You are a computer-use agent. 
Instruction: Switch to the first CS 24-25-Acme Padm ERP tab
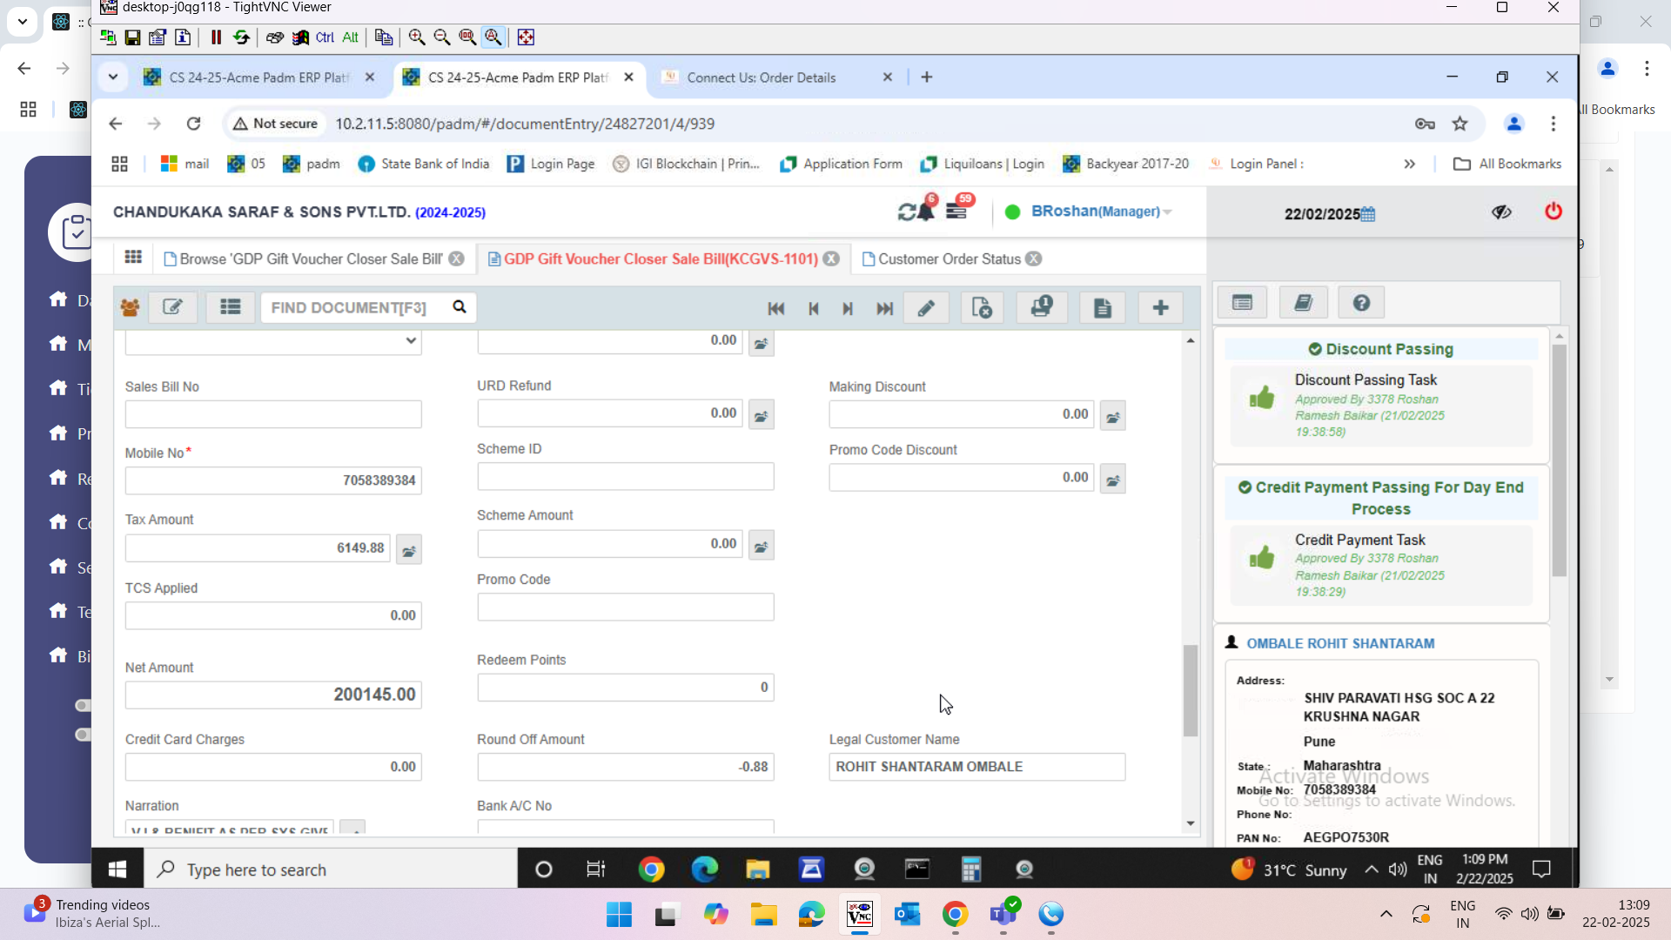(x=258, y=77)
